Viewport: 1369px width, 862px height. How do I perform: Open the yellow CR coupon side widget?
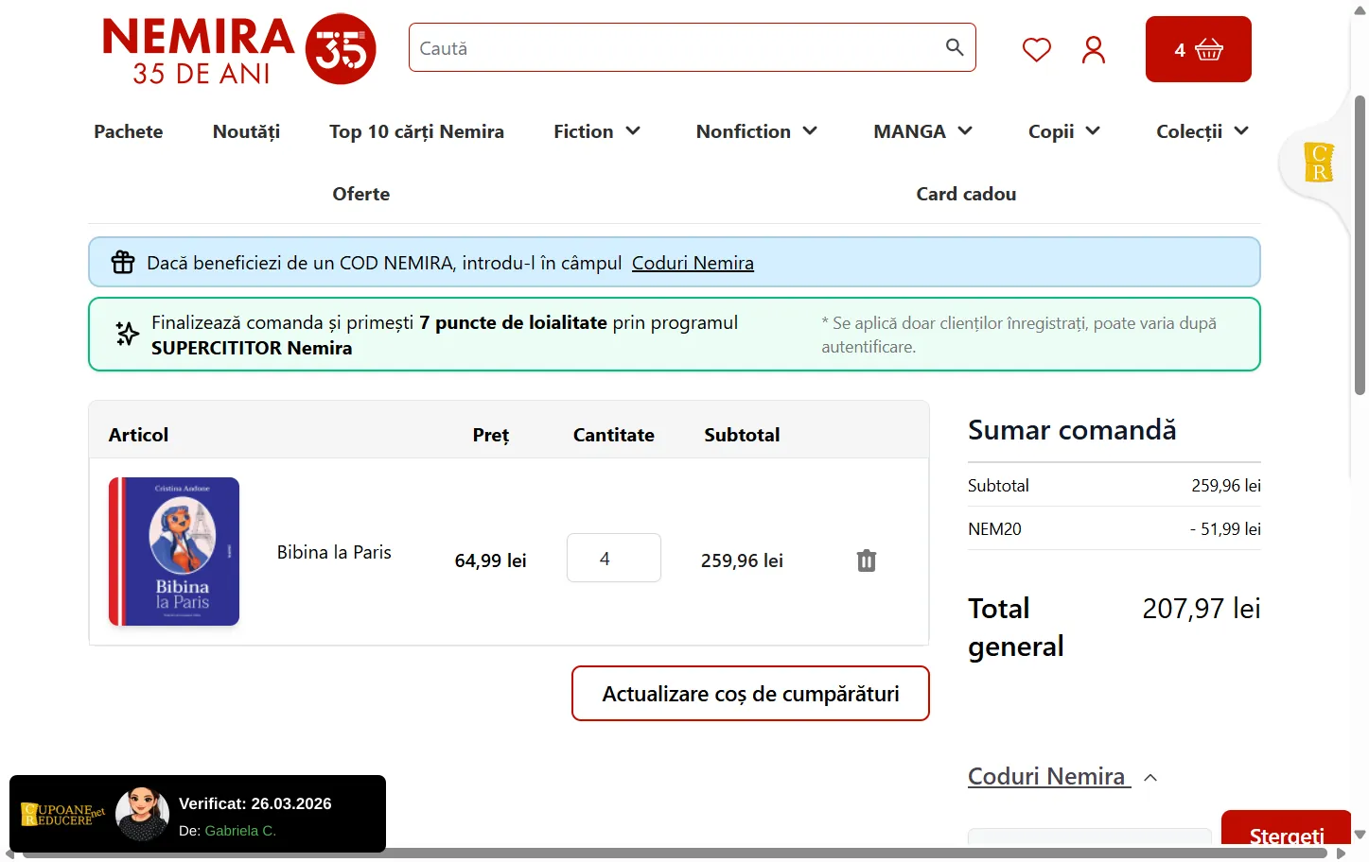1318,163
